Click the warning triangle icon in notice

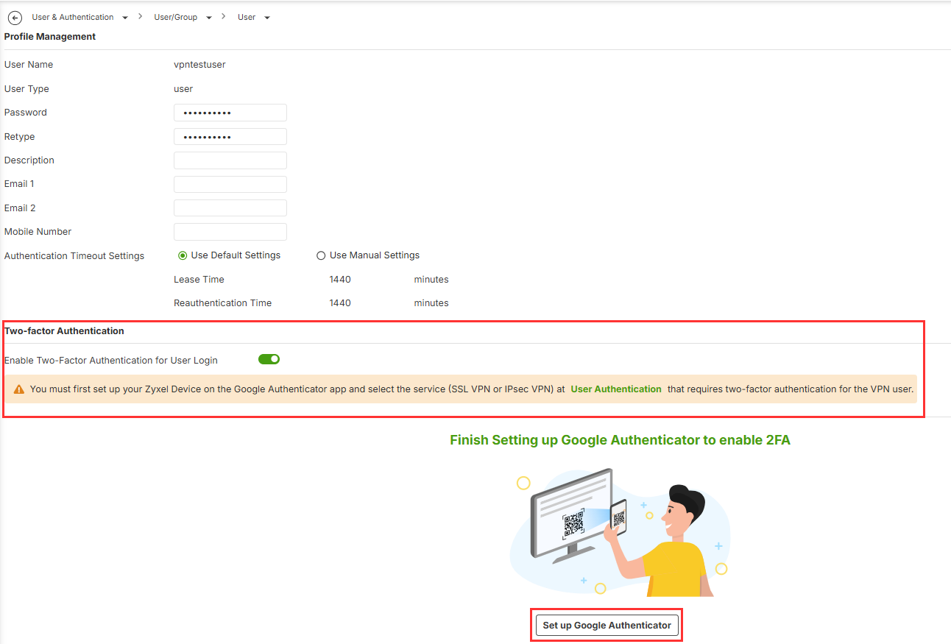point(19,389)
